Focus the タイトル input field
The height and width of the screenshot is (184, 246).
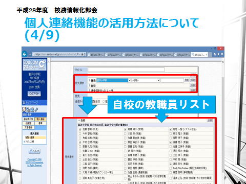coord(126,70)
